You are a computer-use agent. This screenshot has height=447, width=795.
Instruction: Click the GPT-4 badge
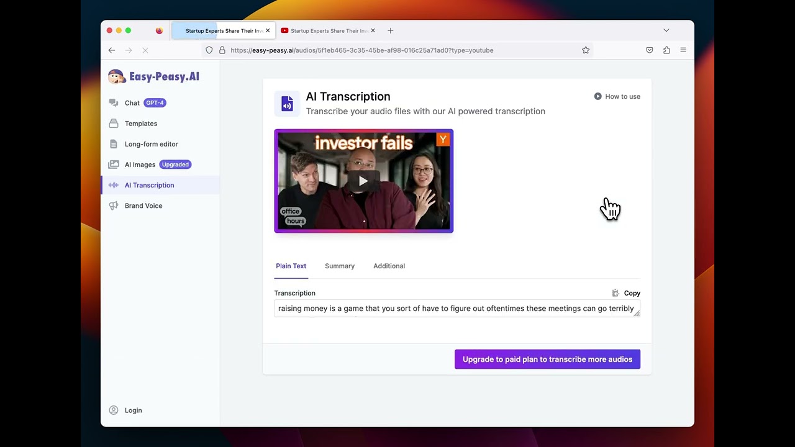click(155, 103)
